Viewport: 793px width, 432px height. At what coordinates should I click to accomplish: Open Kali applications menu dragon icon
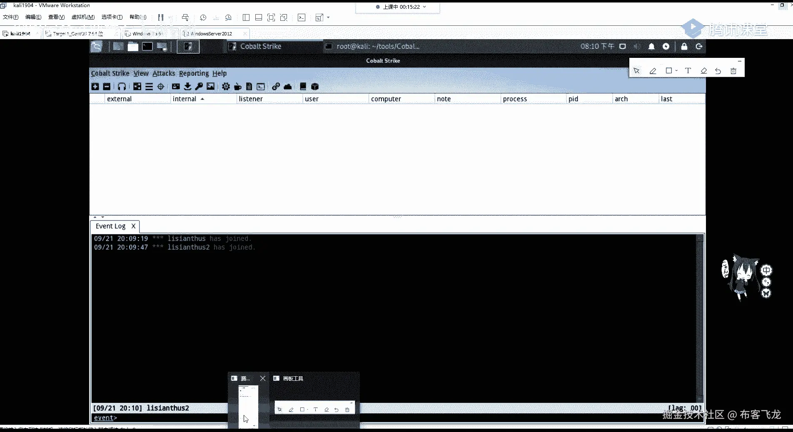pyautogui.click(x=96, y=47)
